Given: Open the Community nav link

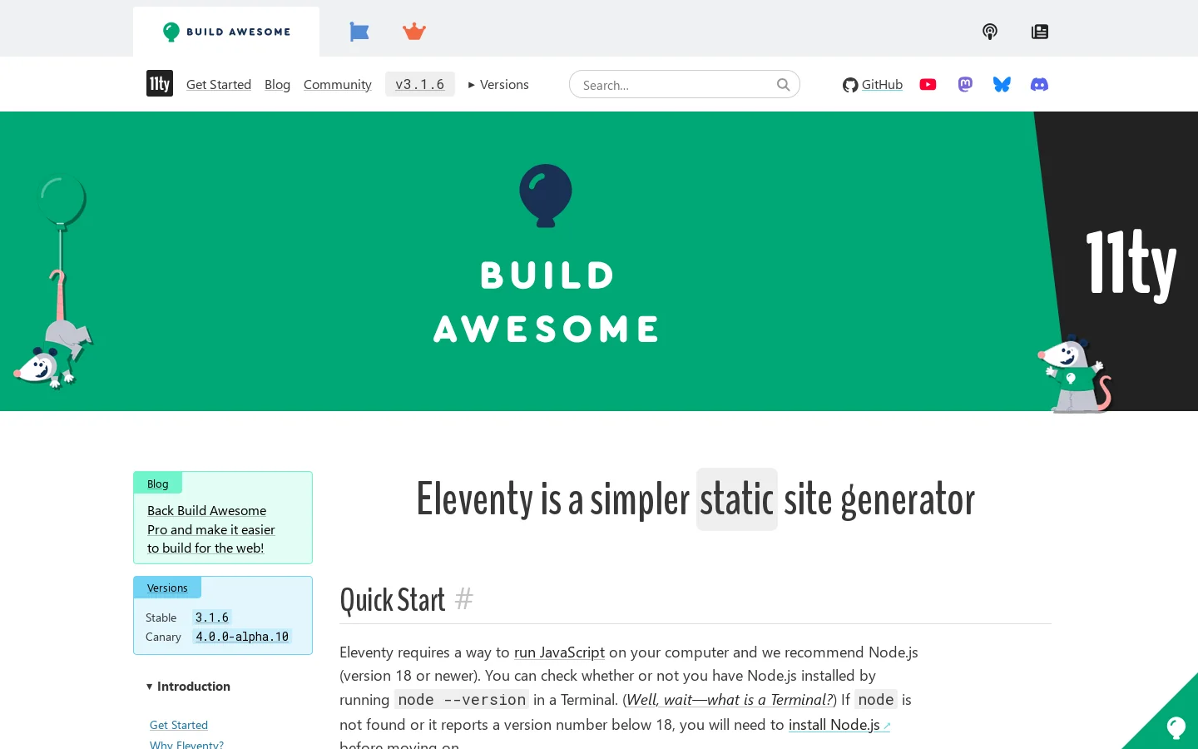Looking at the screenshot, I should 338,85.
